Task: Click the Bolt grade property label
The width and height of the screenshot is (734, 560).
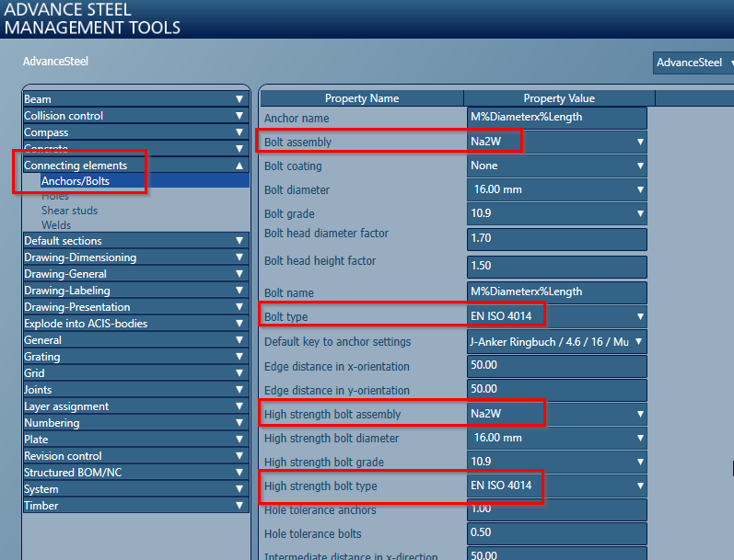Action: tap(289, 214)
